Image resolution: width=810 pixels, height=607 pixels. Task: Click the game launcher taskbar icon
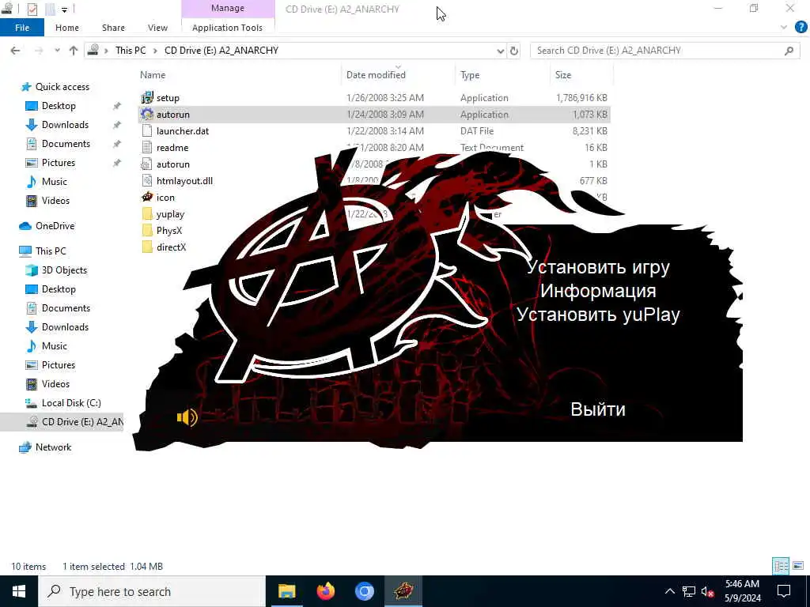[403, 591]
